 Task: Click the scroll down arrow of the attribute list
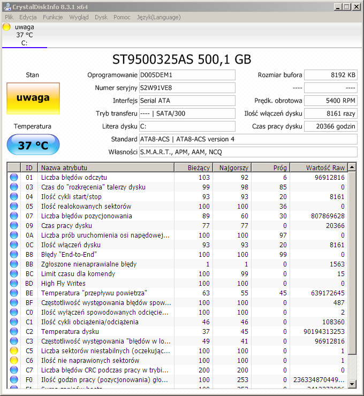coord(352,384)
